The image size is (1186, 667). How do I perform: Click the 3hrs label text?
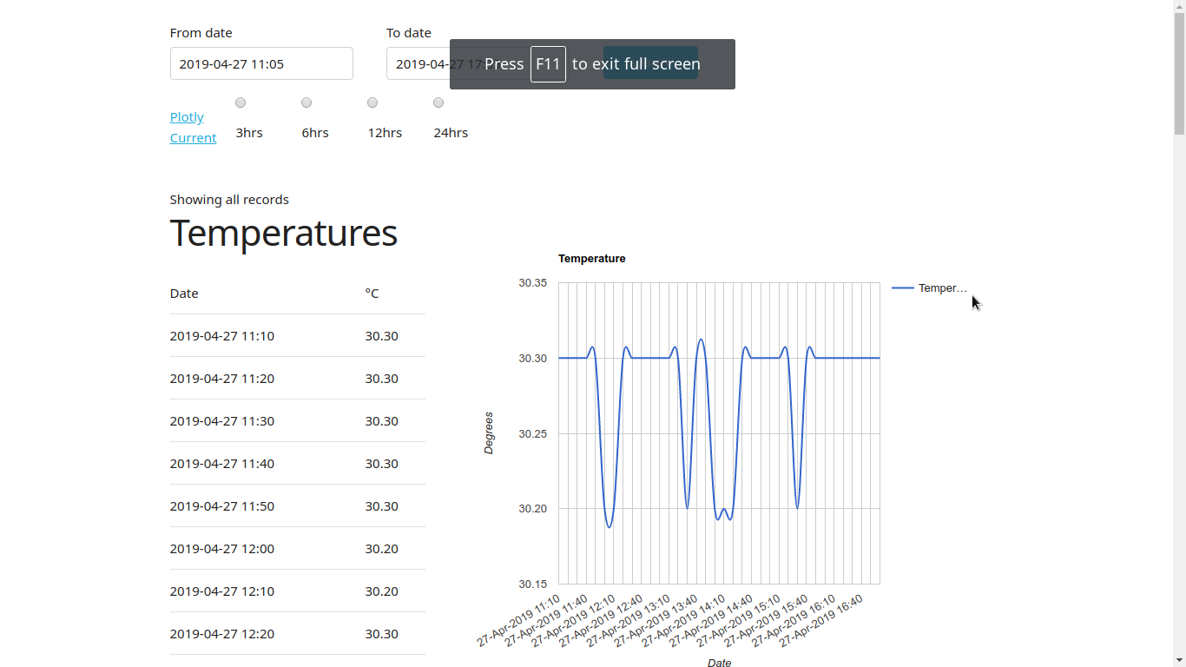249,132
